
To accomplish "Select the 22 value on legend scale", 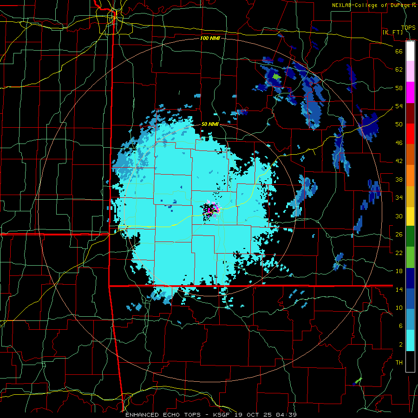I will tap(399, 253).
